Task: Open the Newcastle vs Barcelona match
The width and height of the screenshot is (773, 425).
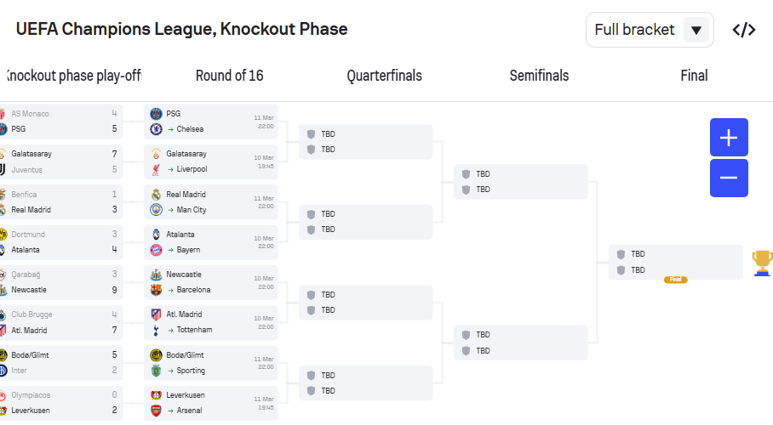Action: [211, 282]
